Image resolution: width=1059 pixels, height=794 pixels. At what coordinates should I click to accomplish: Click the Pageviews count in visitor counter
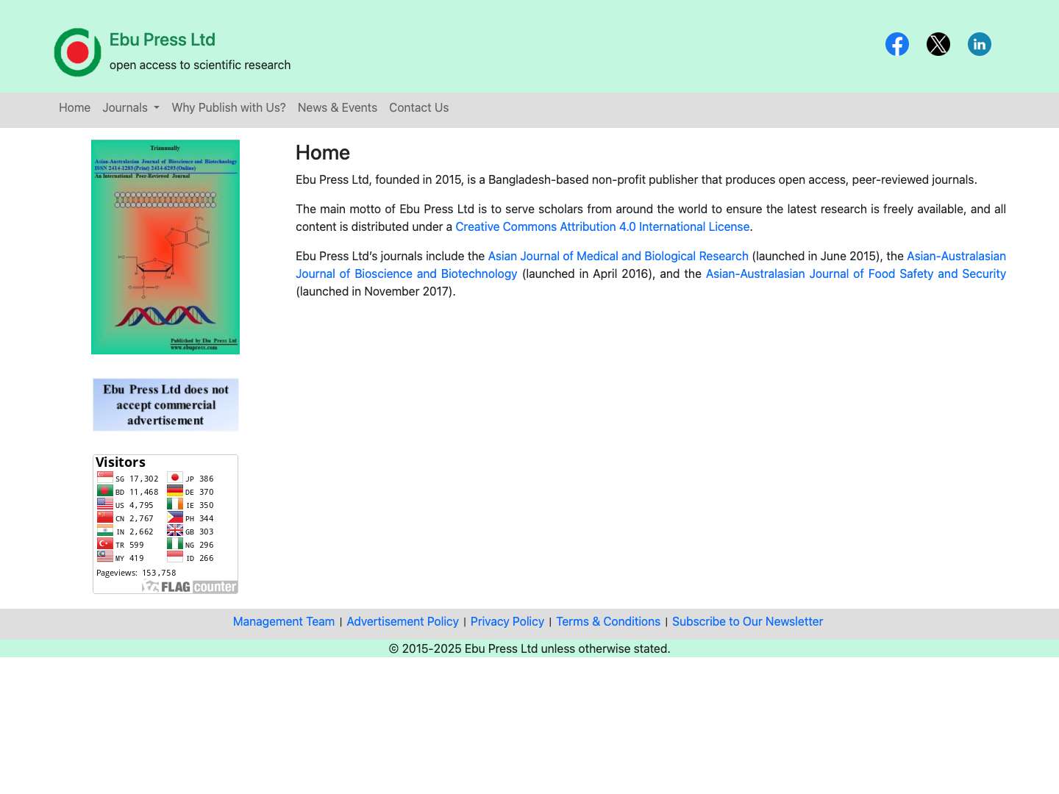[137, 573]
